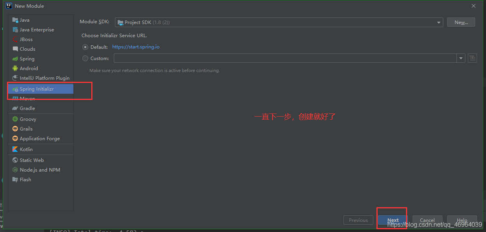
Task: Click the JBoss module icon
Action: [15, 40]
